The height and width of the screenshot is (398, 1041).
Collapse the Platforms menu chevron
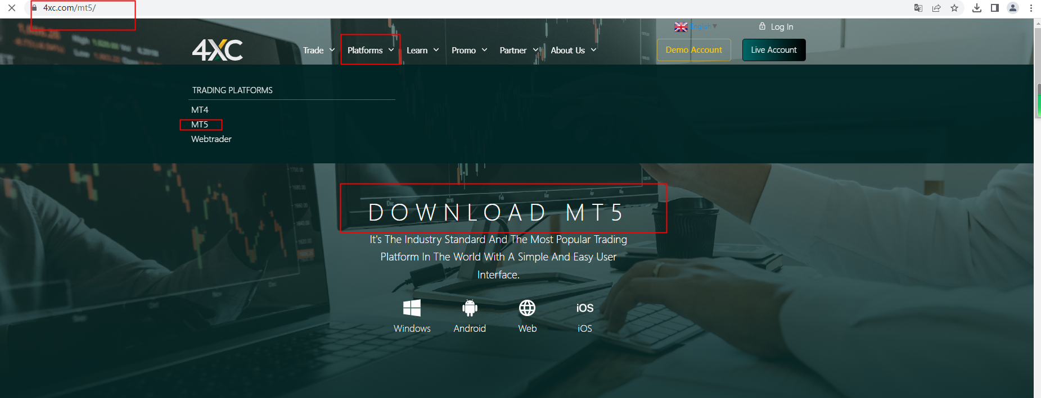391,50
